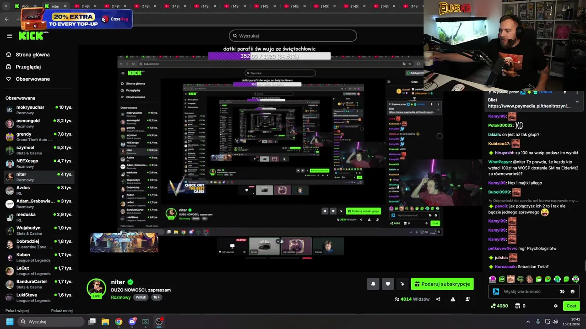Open Adam_Grabowie... channel
The height and width of the screenshot is (329, 586).
pyautogui.click(x=39, y=203)
